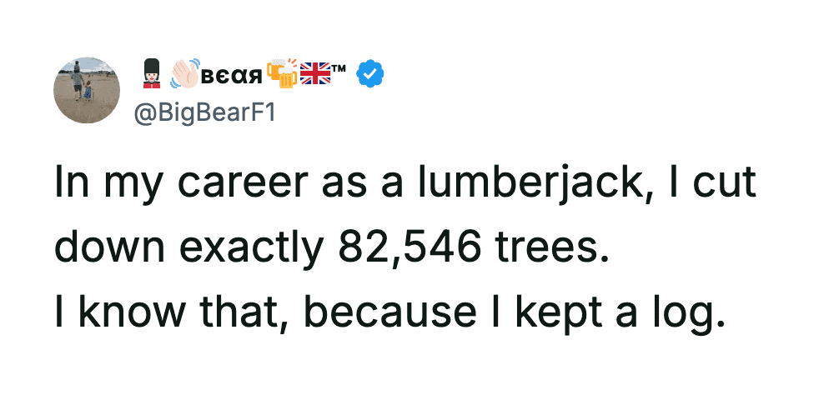Viewport: 834px width, 400px height.
Task: Click the word "exactly" in the tweet
Action: pos(254,247)
